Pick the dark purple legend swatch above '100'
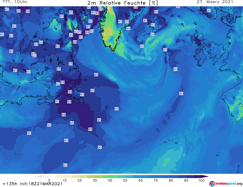Screen dimensions: 243x187 pos(198,176)
